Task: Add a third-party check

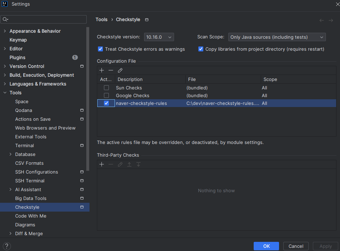Action: point(101,164)
